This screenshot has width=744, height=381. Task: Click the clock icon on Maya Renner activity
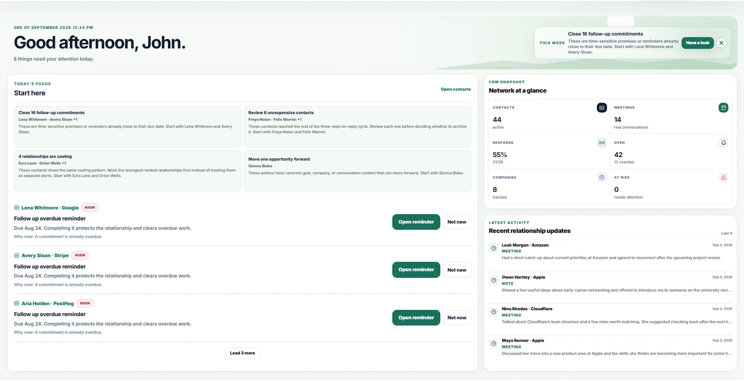494,343
